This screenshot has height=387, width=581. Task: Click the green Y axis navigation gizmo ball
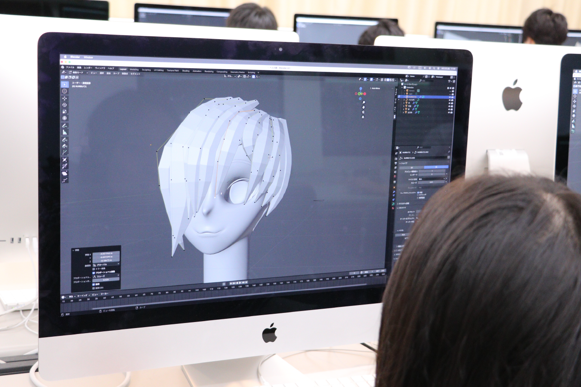[359, 94]
